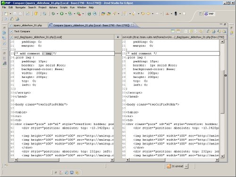Click the External Tools run icon
Image resolution: width=236 pixels, height=177 pixels.
click(79, 14)
